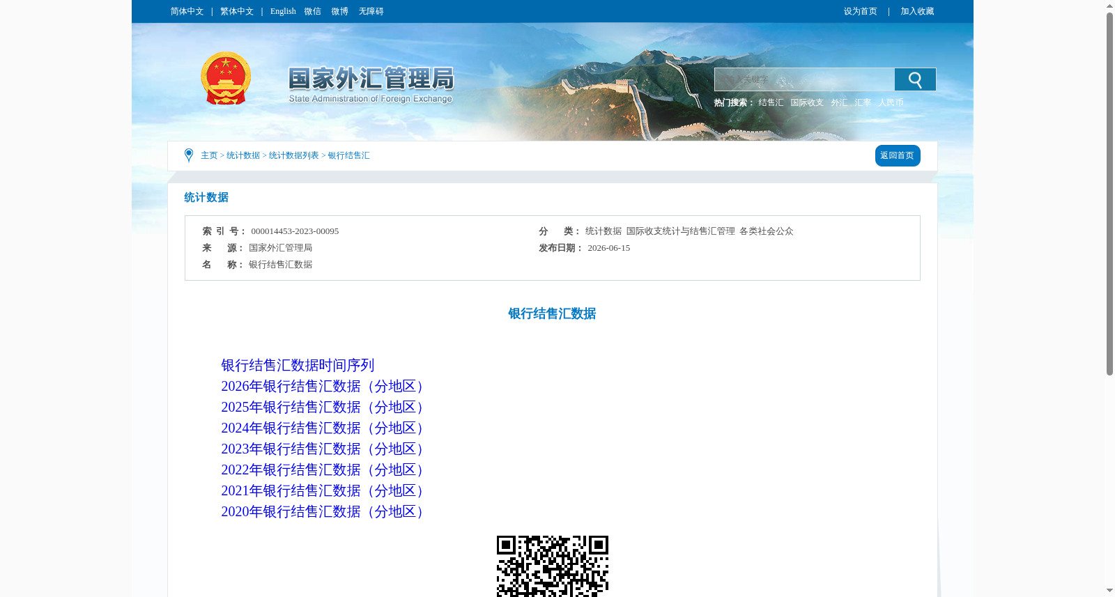Open 银行结售汇数据时间序列 link

[298, 365]
